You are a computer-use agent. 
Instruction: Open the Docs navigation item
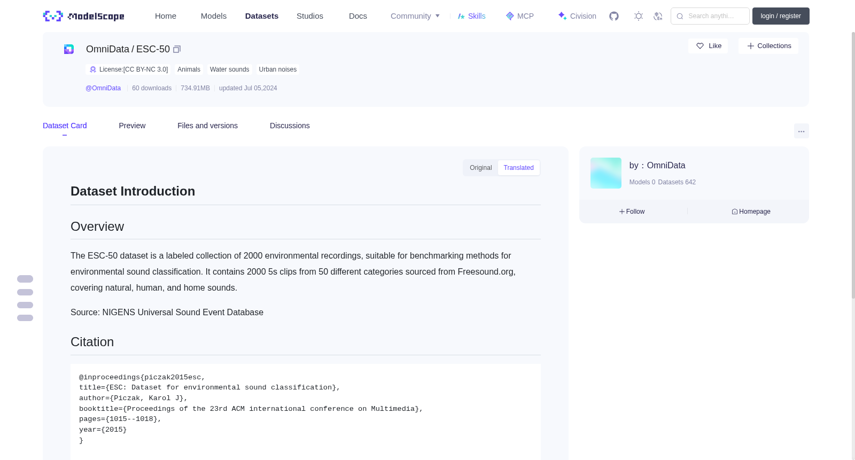[x=358, y=16]
